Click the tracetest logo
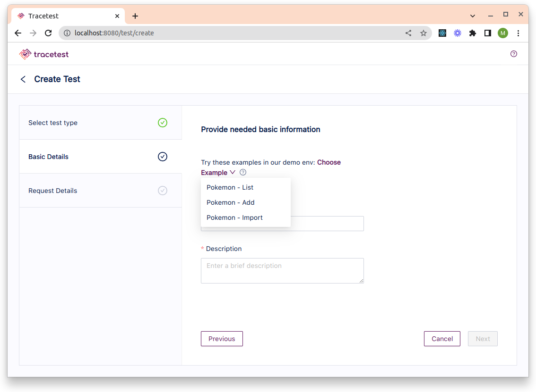The image size is (536, 392). pos(44,54)
